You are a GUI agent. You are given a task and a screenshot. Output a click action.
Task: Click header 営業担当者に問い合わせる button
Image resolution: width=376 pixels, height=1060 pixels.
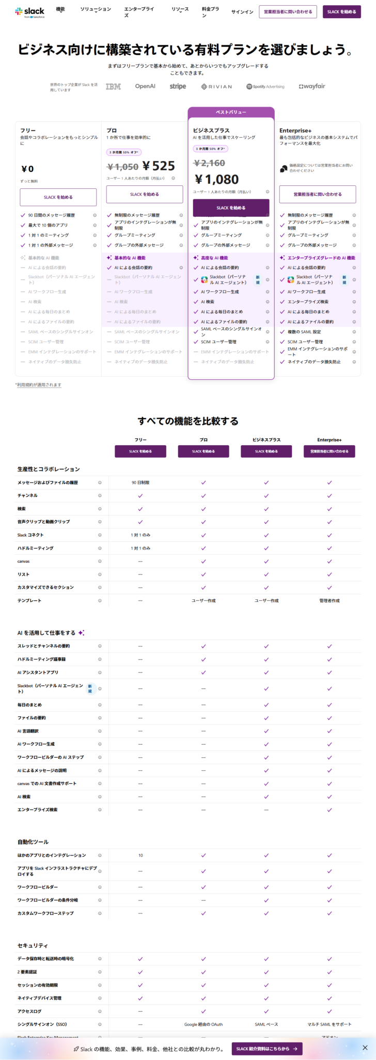tap(288, 12)
